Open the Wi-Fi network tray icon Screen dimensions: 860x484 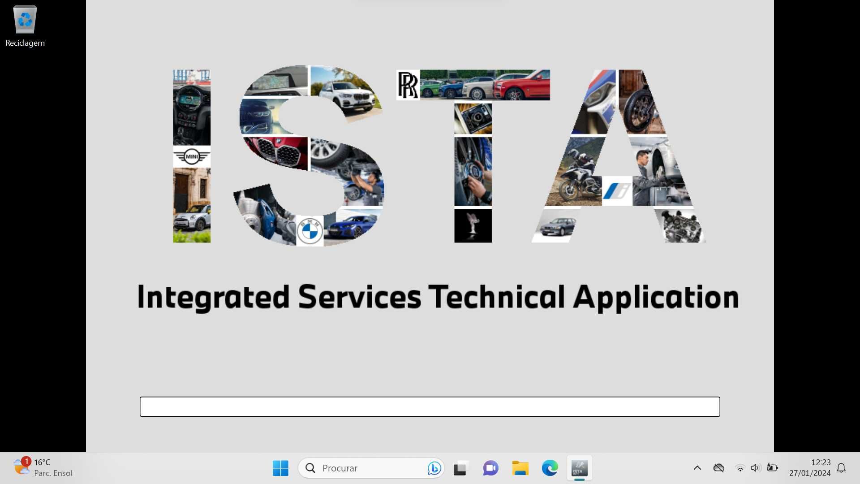coord(740,468)
